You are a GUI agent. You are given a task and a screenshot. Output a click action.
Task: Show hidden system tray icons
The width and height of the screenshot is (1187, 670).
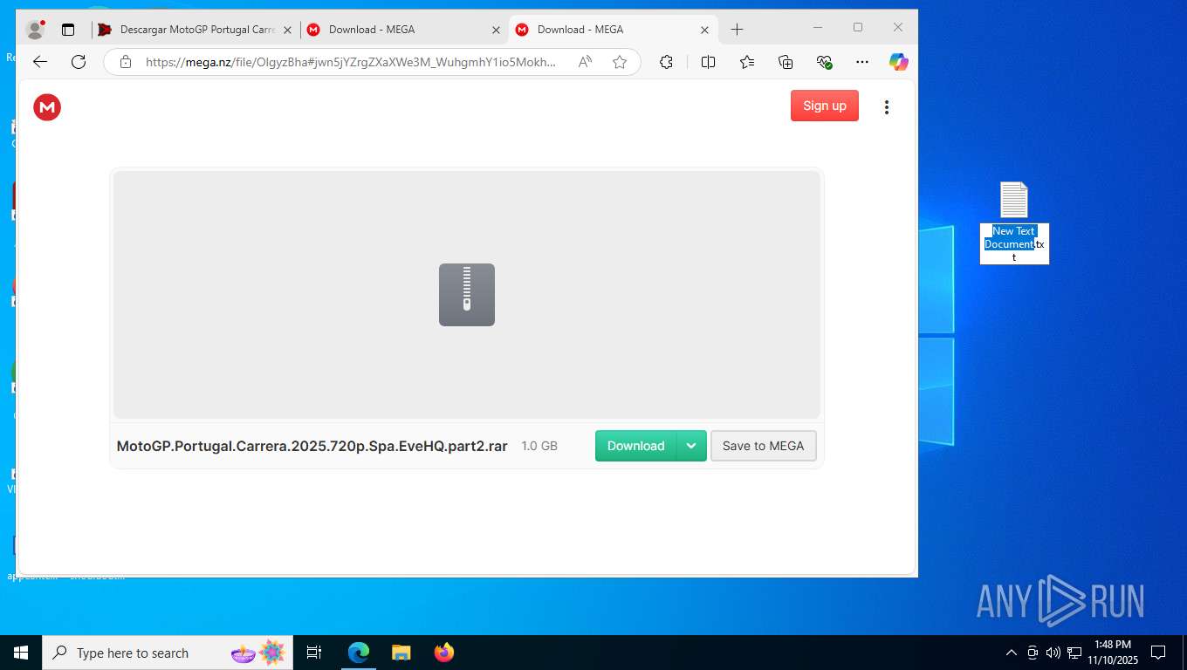pyautogui.click(x=1011, y=653)
